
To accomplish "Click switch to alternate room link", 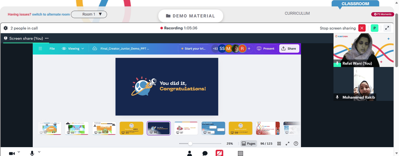I will point(51,14).
